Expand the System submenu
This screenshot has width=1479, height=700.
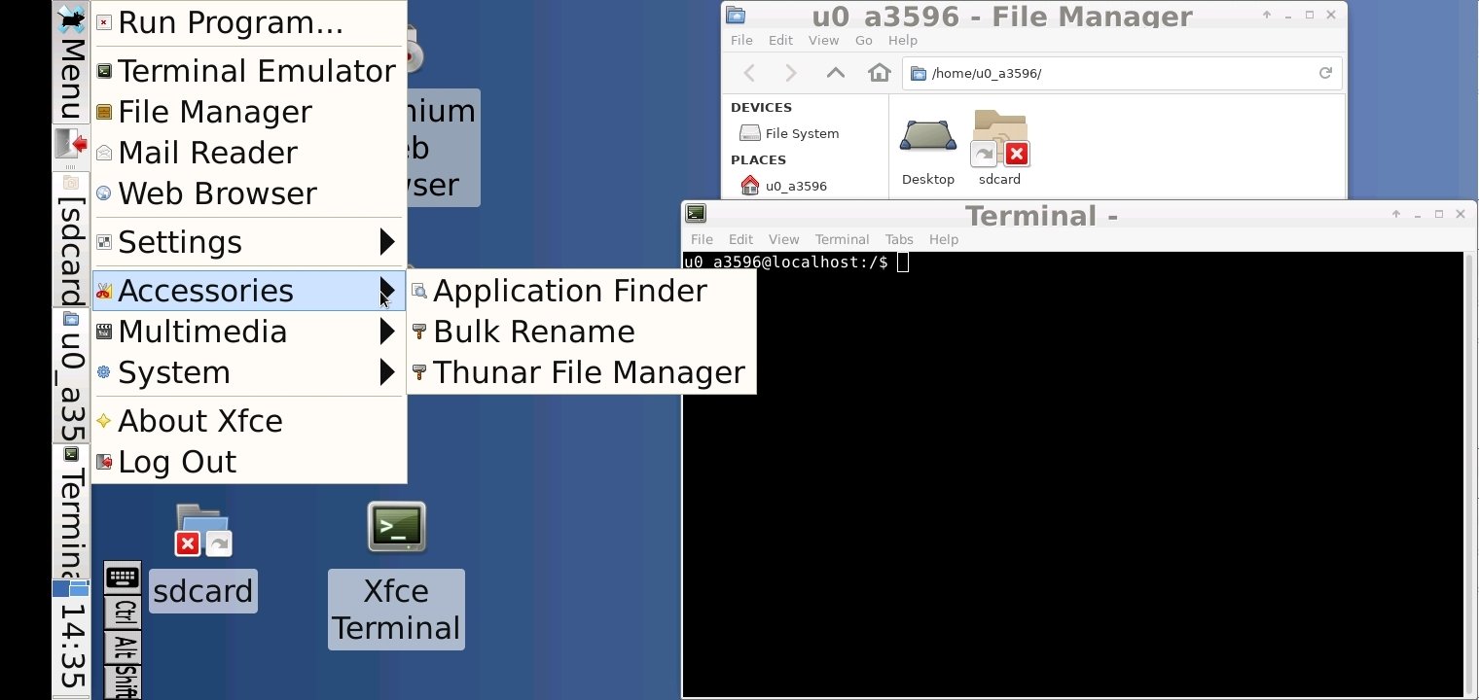(x=248, y=372)
